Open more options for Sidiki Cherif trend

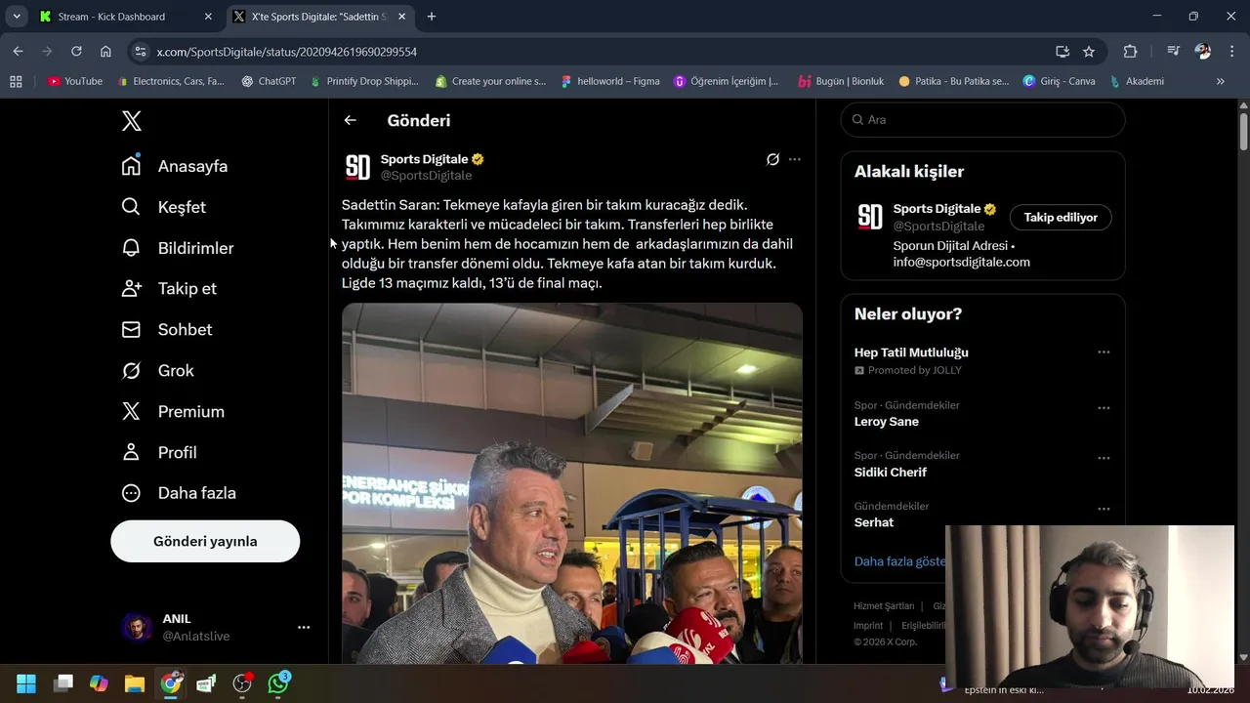[1104, 458]
